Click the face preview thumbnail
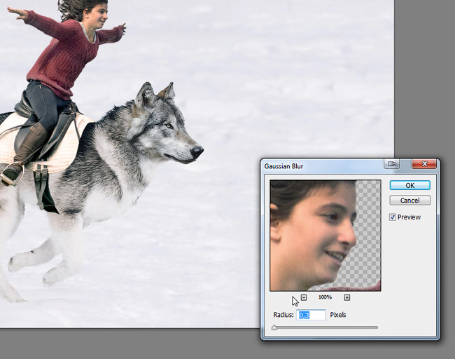 point(325,235)
